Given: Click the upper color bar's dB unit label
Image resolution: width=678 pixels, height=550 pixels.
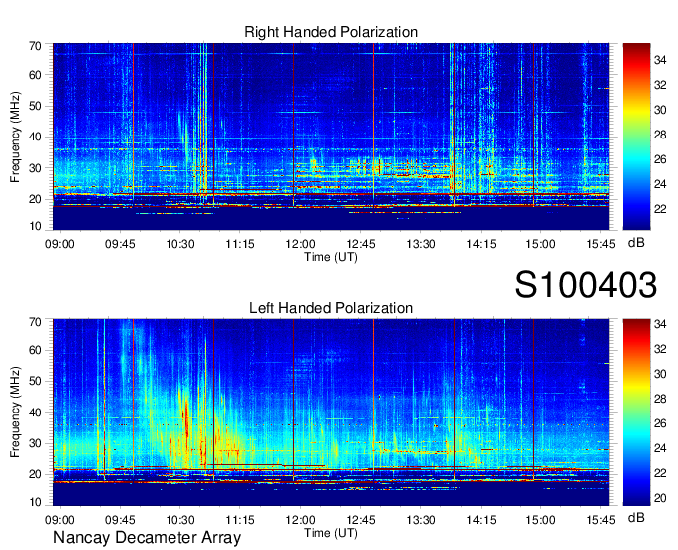Looking at the screenshot, I should (636, 243).
